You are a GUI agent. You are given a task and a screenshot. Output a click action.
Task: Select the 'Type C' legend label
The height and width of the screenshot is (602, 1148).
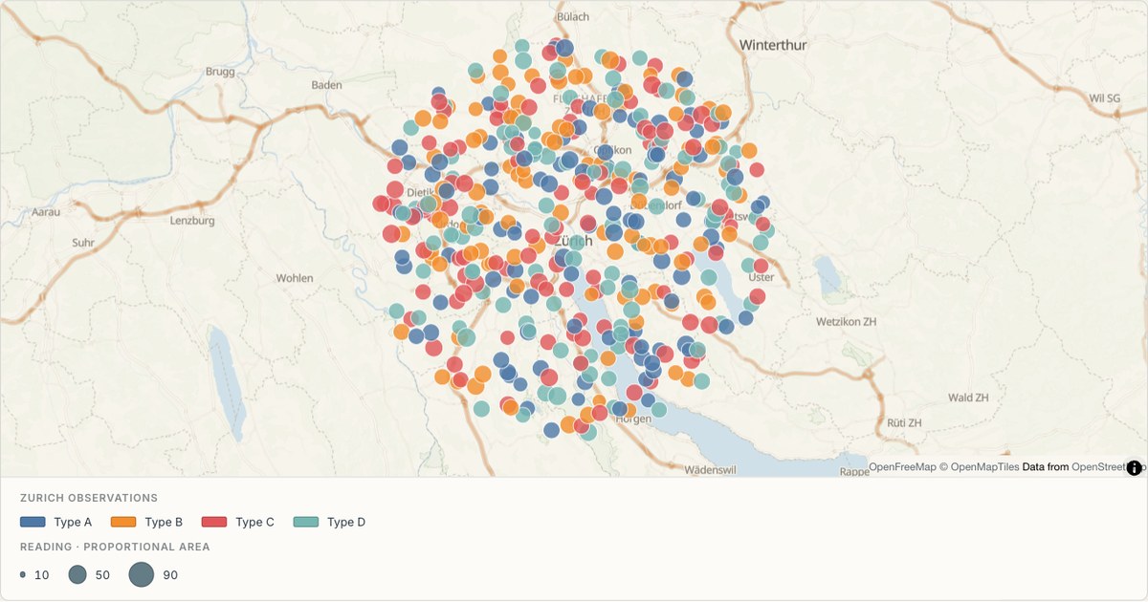tap(254, 522)
